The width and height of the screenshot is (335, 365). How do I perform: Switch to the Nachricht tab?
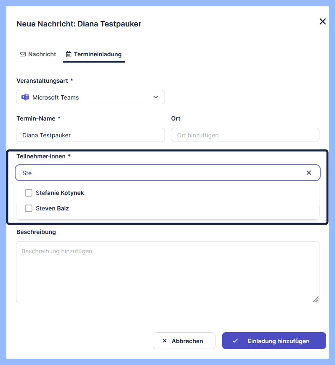point(38,54)
